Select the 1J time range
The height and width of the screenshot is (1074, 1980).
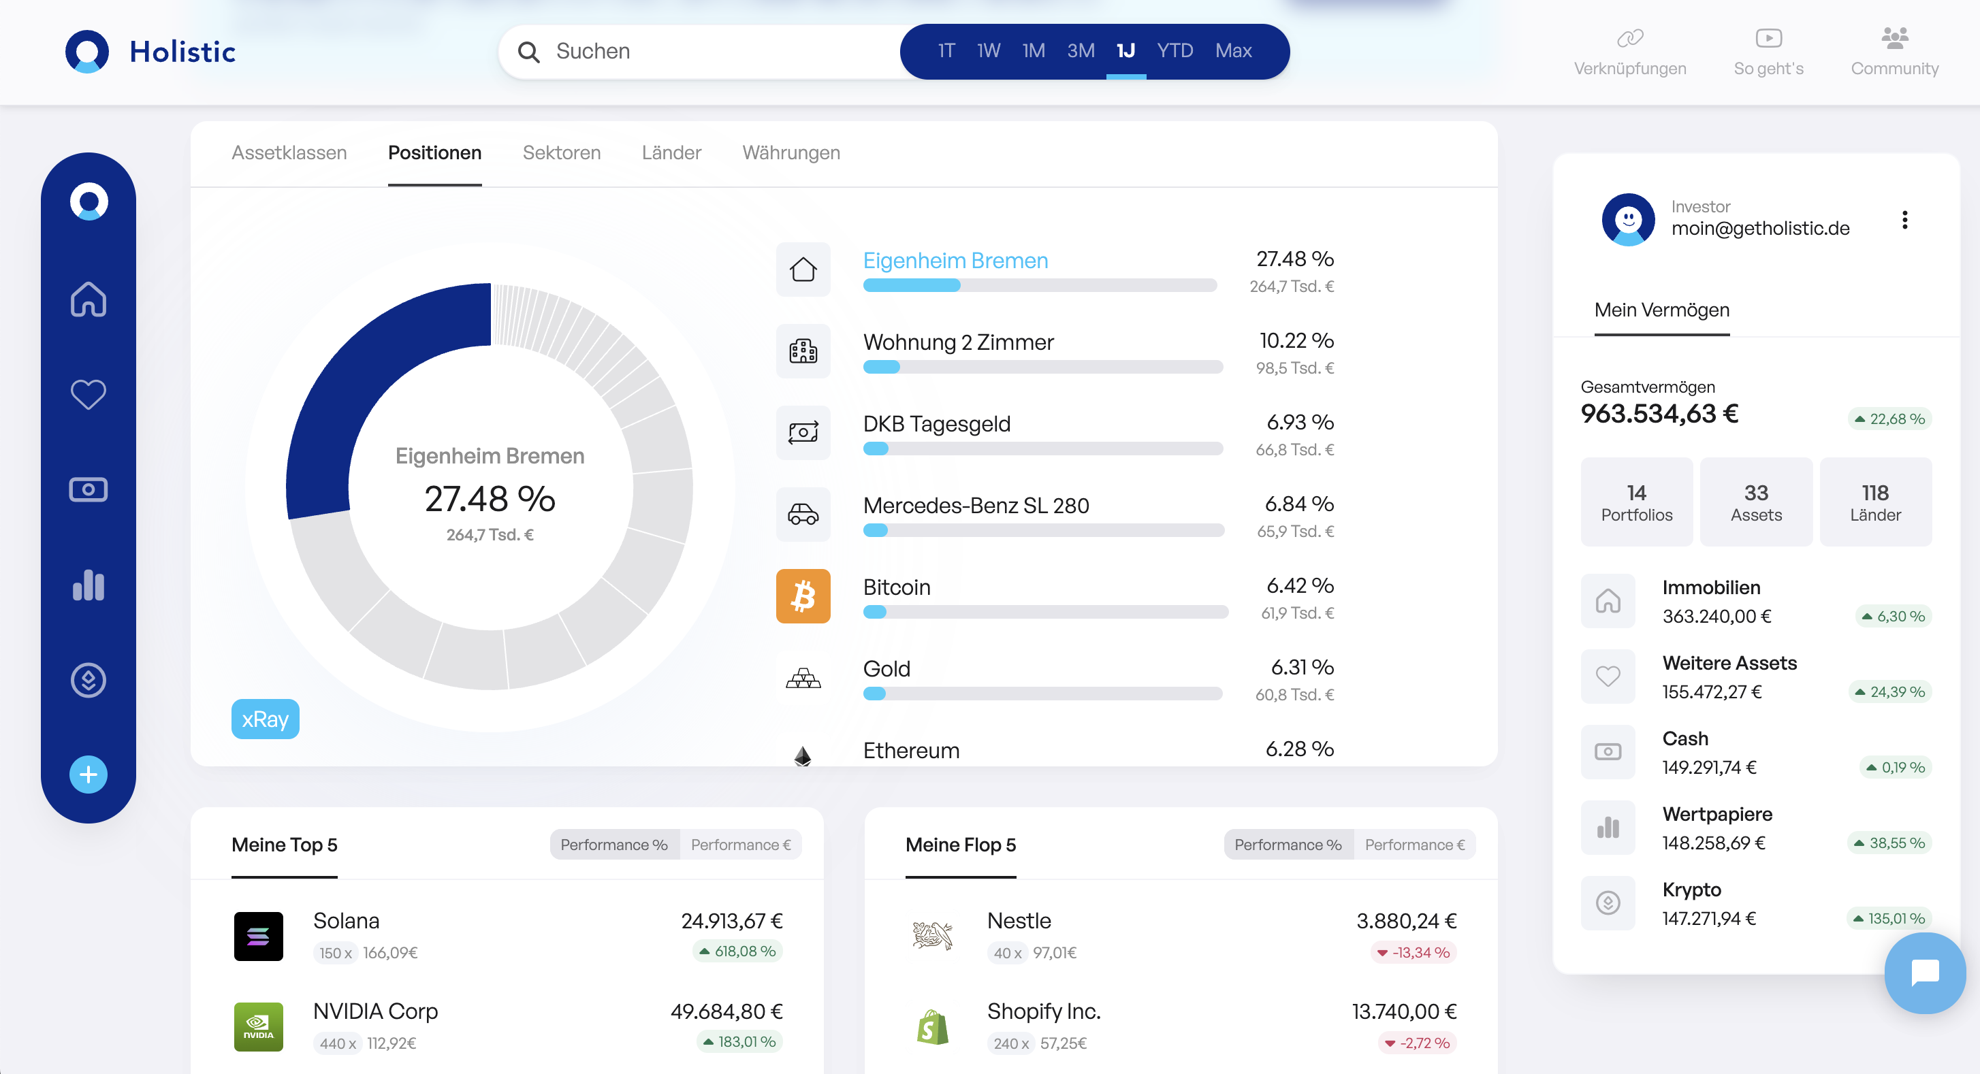click(x=1126, y=50)
